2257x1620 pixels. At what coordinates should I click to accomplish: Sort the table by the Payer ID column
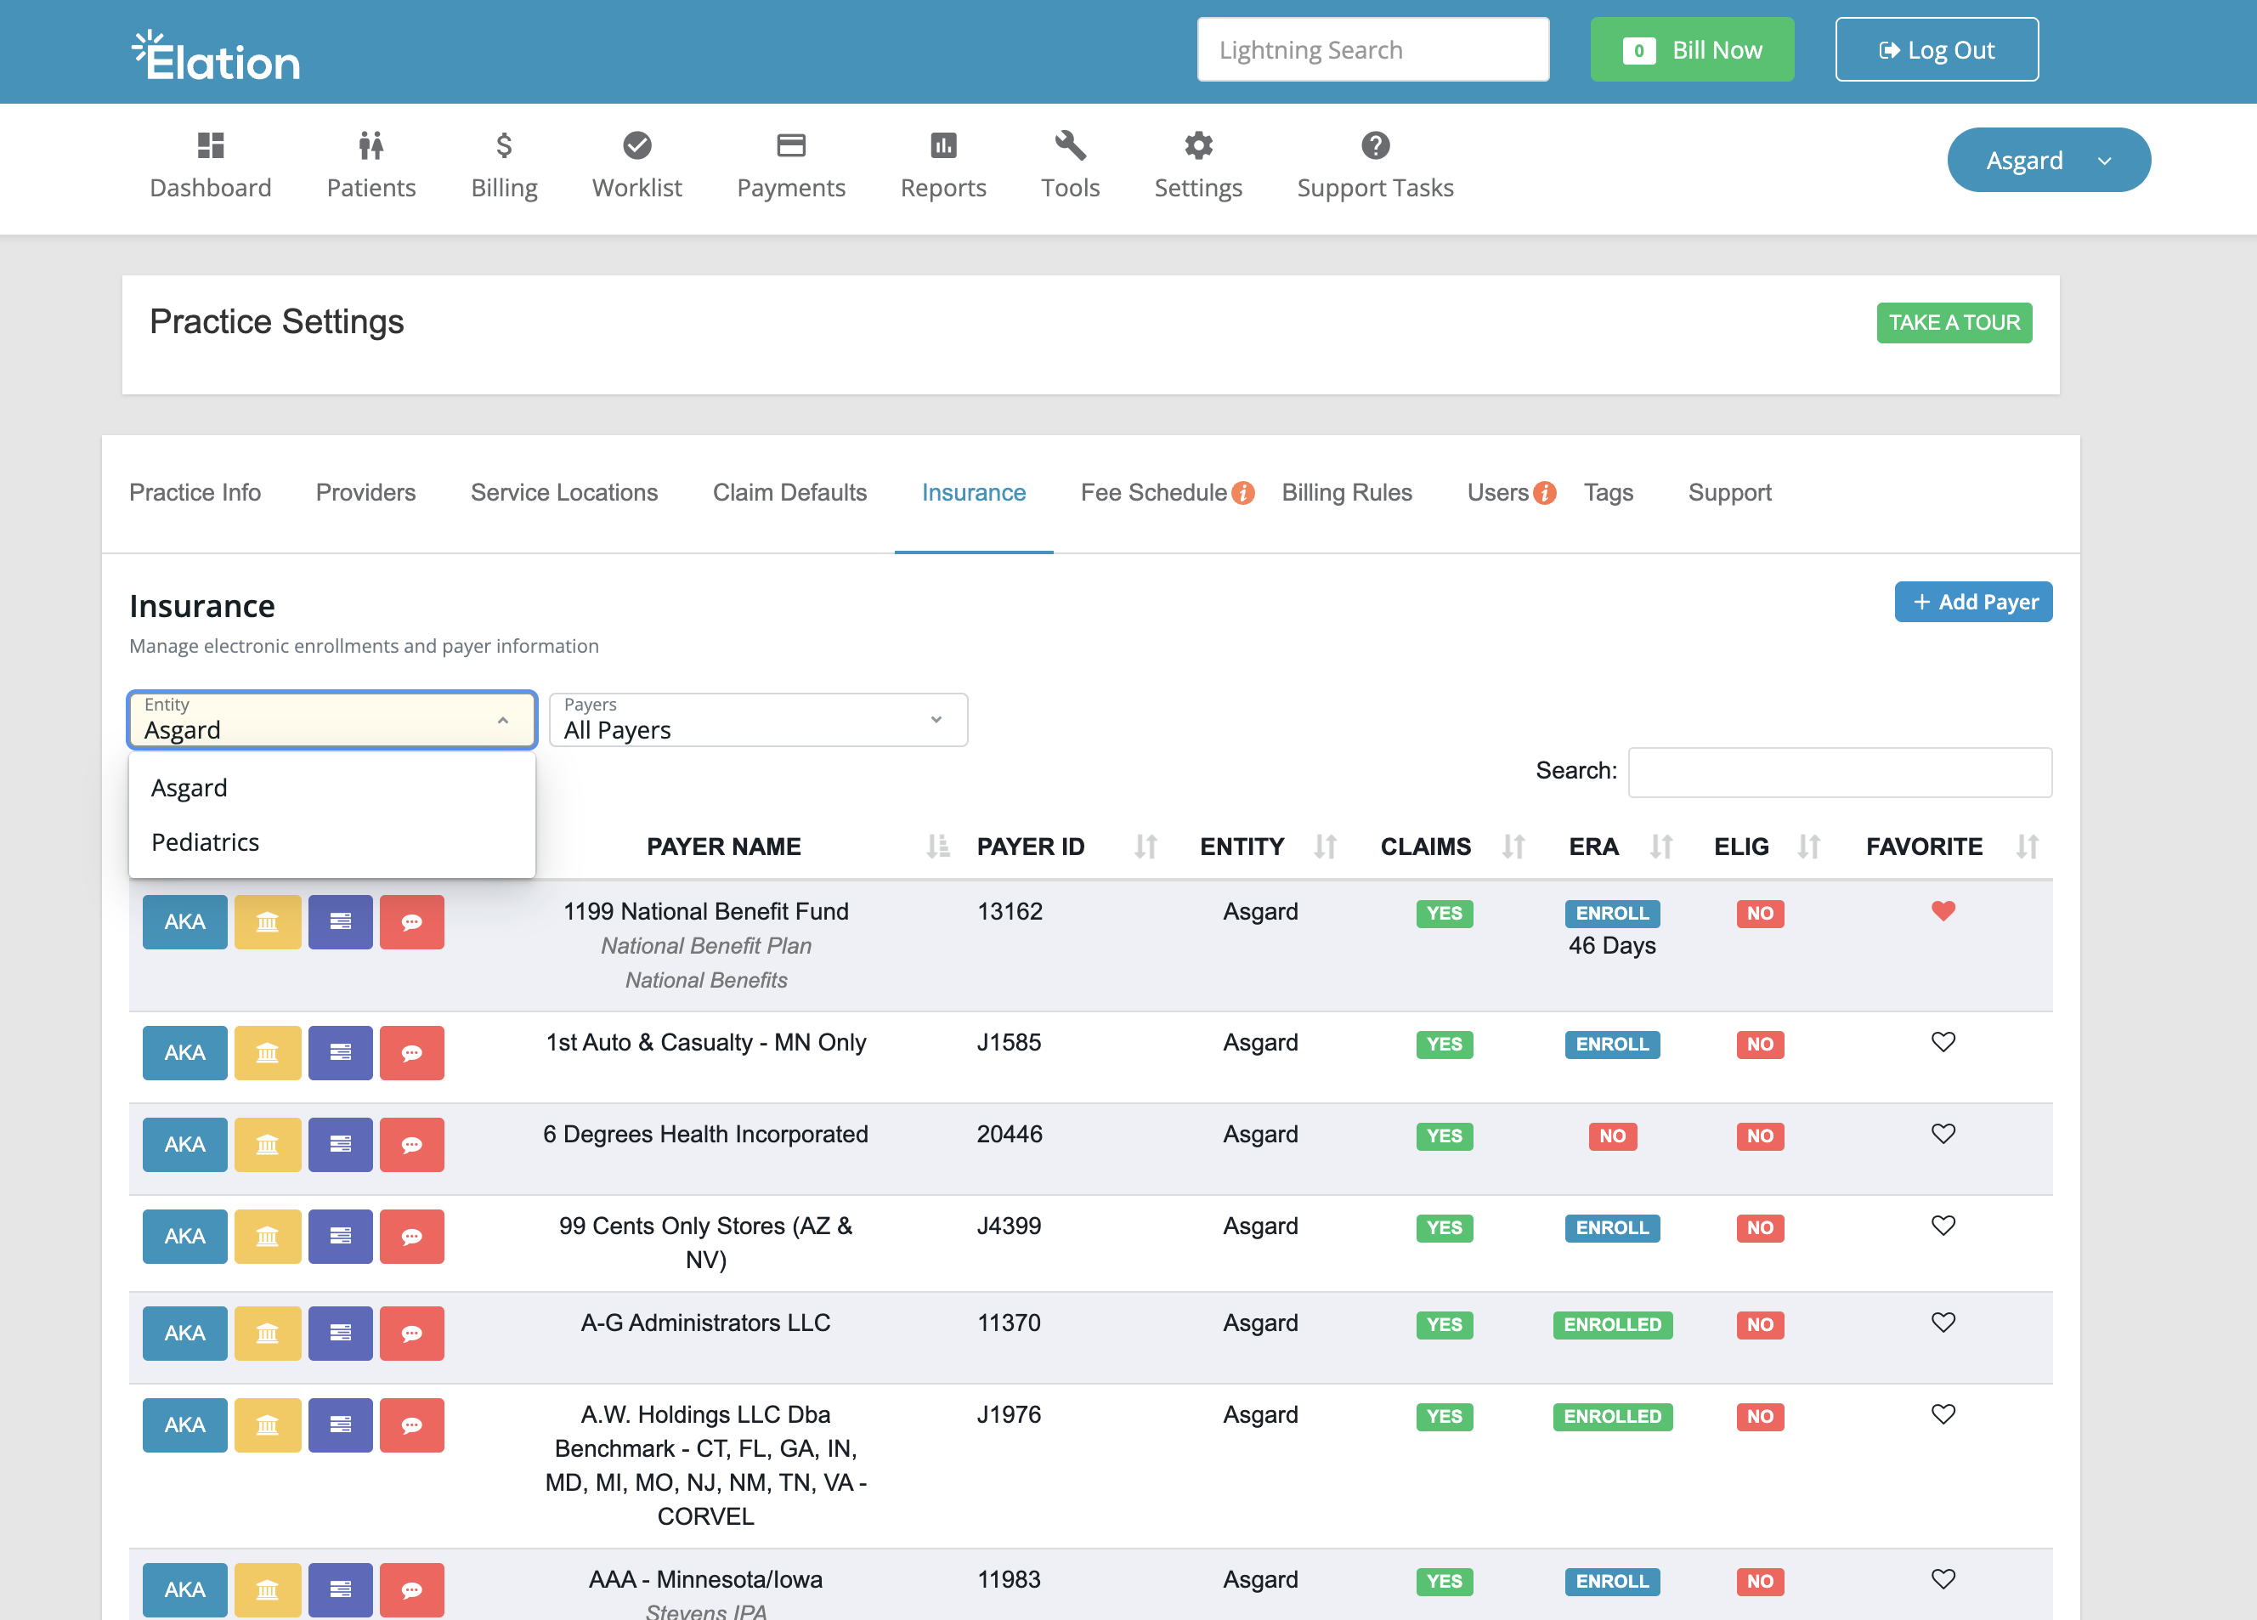click(x=1030, y=847)
